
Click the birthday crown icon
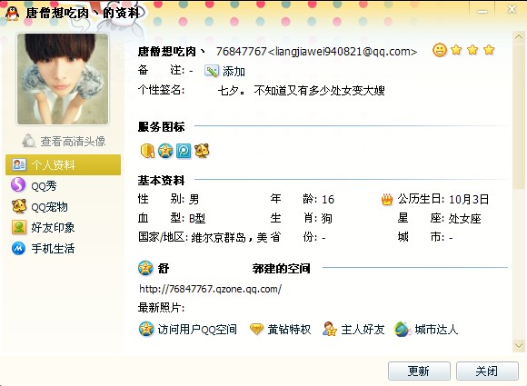(387, 200)
